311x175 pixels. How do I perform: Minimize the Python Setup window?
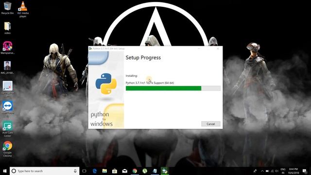point(199,49)
